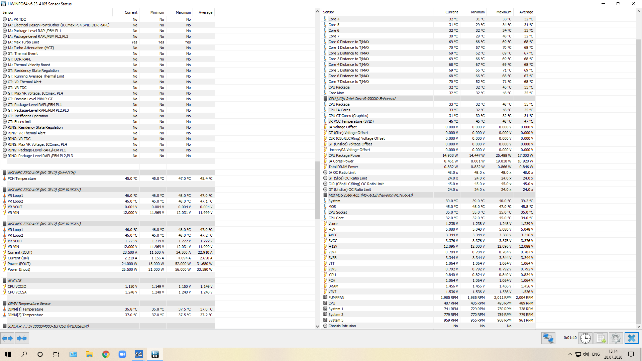The image size is (642, 361).
Task: Select the CPU Package Power row
Action: point(344,155)
